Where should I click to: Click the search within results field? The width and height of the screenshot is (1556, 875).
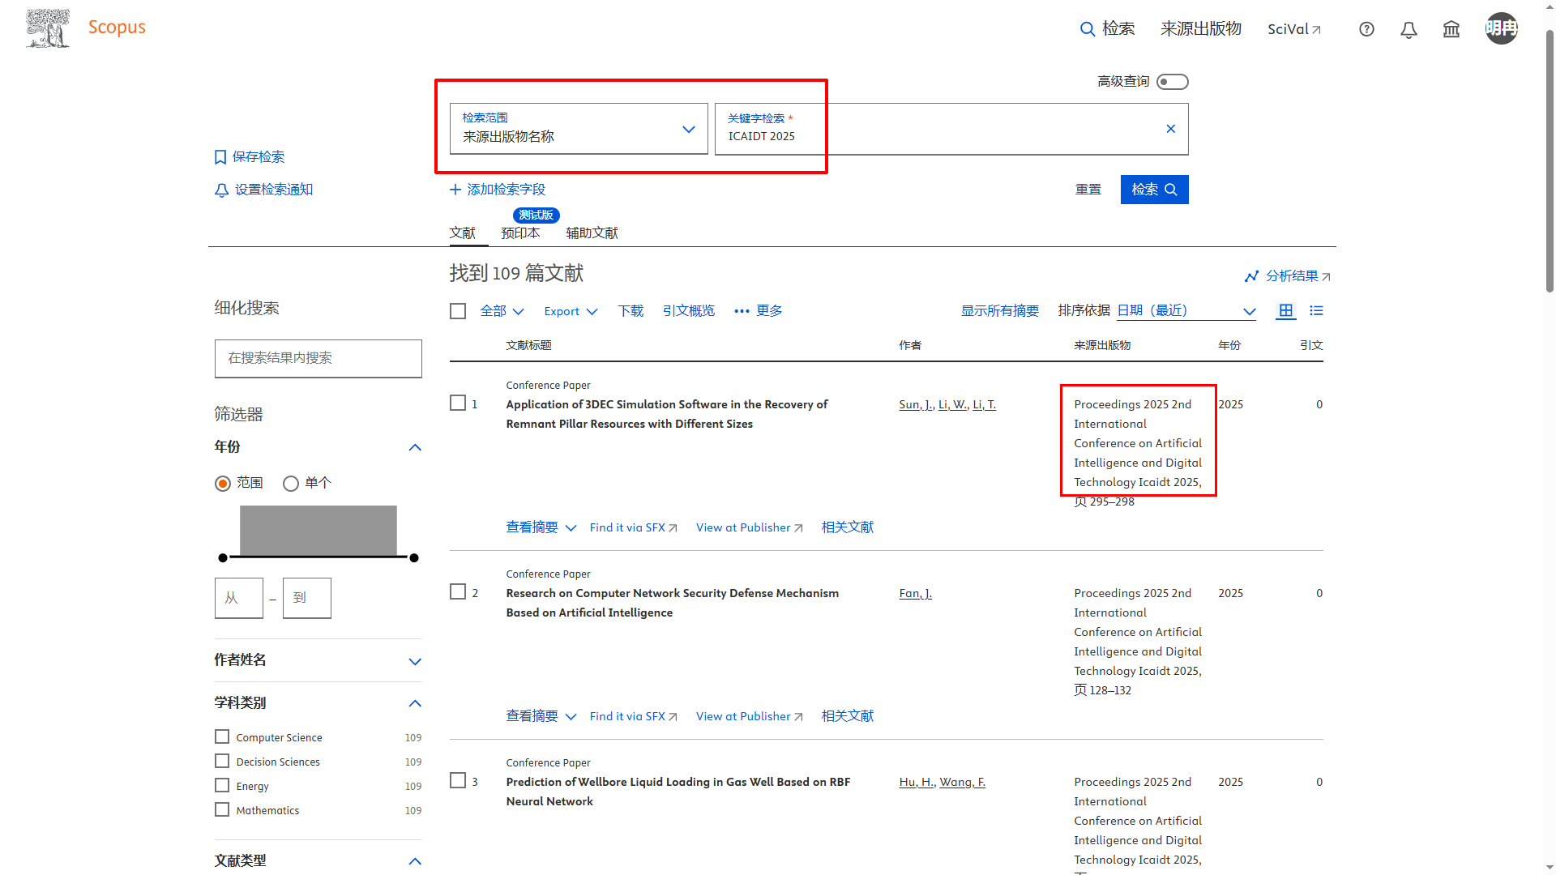[x=318, y=358]
